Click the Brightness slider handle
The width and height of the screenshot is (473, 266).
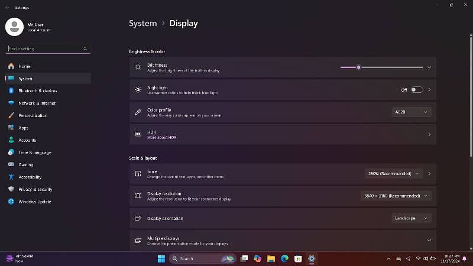pyautogui.click(x=358, y=67)
